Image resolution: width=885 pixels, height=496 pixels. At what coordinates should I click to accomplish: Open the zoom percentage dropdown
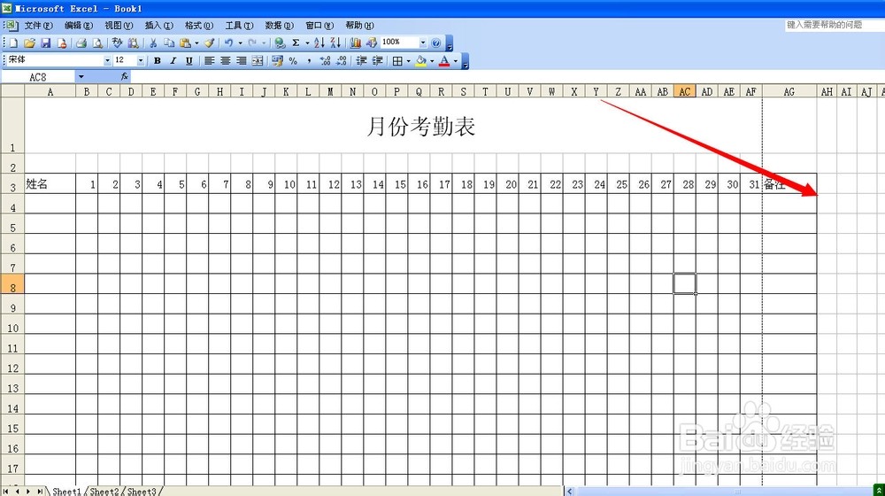[423, 43]
